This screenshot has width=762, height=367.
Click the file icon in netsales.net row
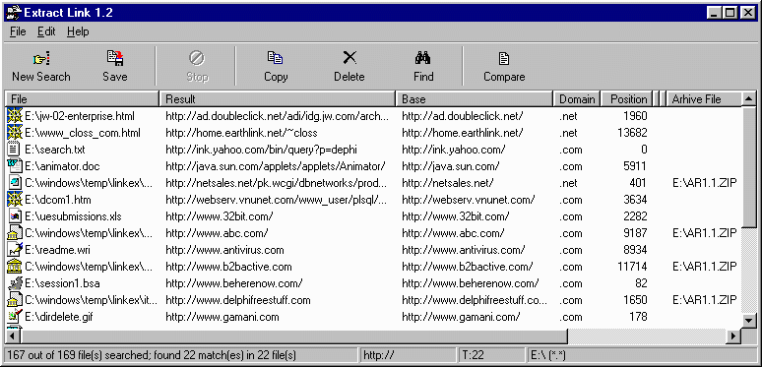tap(15, 183)
